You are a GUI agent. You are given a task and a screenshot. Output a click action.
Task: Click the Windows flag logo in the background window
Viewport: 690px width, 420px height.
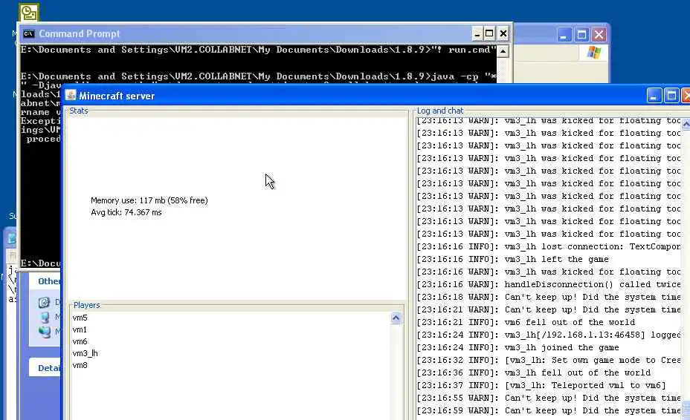click(593, 53)
